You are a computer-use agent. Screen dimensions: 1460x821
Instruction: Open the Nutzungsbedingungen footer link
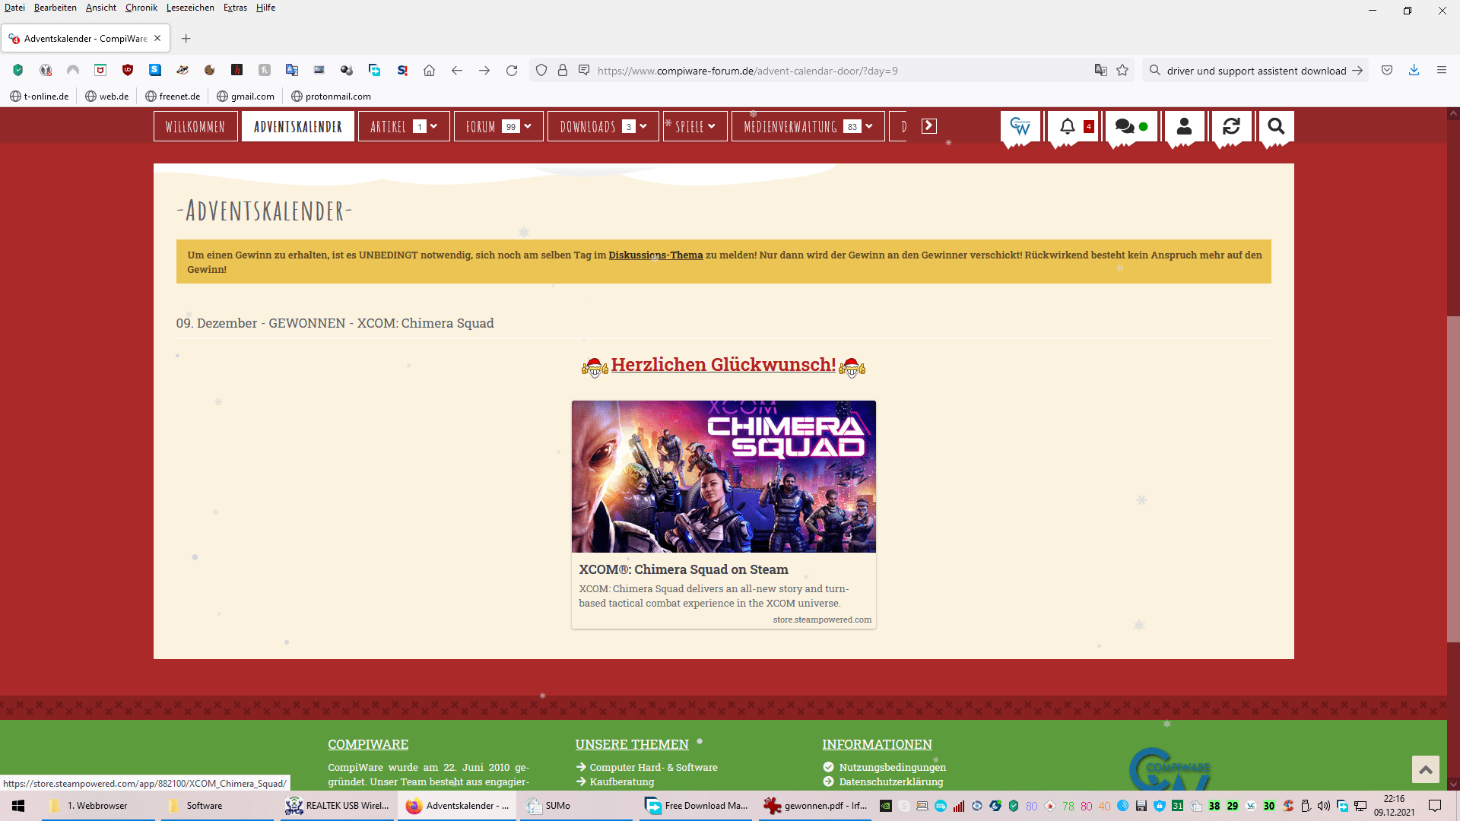[892, 767]
